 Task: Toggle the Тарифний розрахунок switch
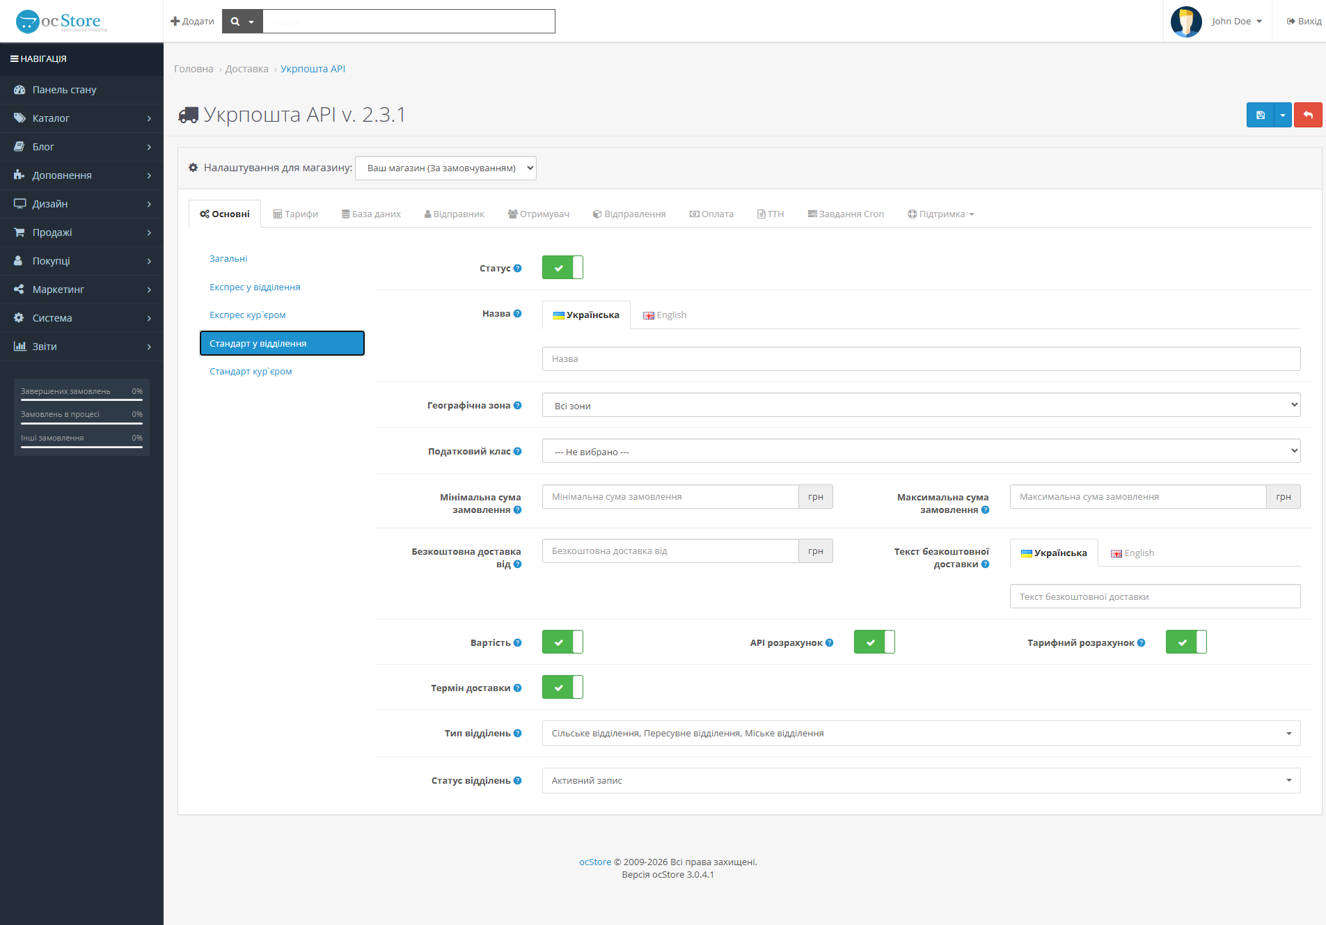click(1186, 642)
